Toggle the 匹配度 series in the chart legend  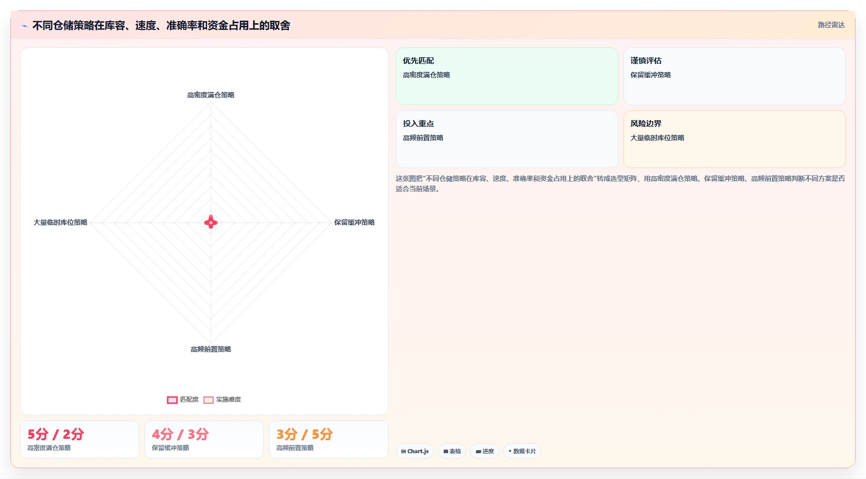(x=183, y=400)
